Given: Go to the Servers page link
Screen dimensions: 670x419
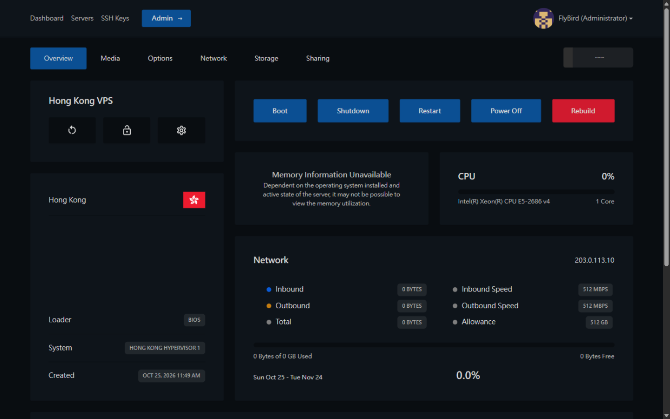Looking at the screenshot, I should (x=82, y=18).
